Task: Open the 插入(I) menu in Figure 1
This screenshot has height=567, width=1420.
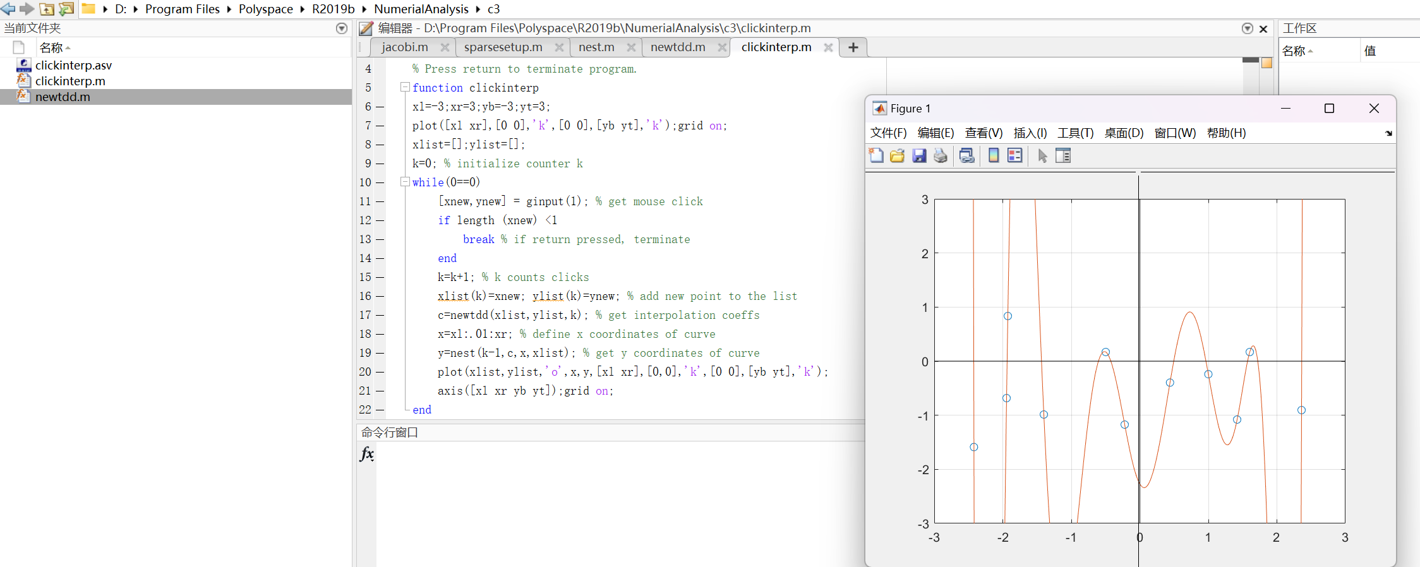Action: coord(1030,133)
